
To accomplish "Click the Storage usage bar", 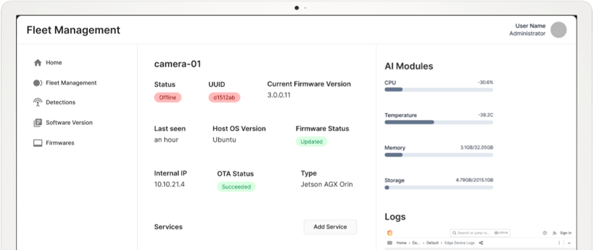I will pos(439,187).
